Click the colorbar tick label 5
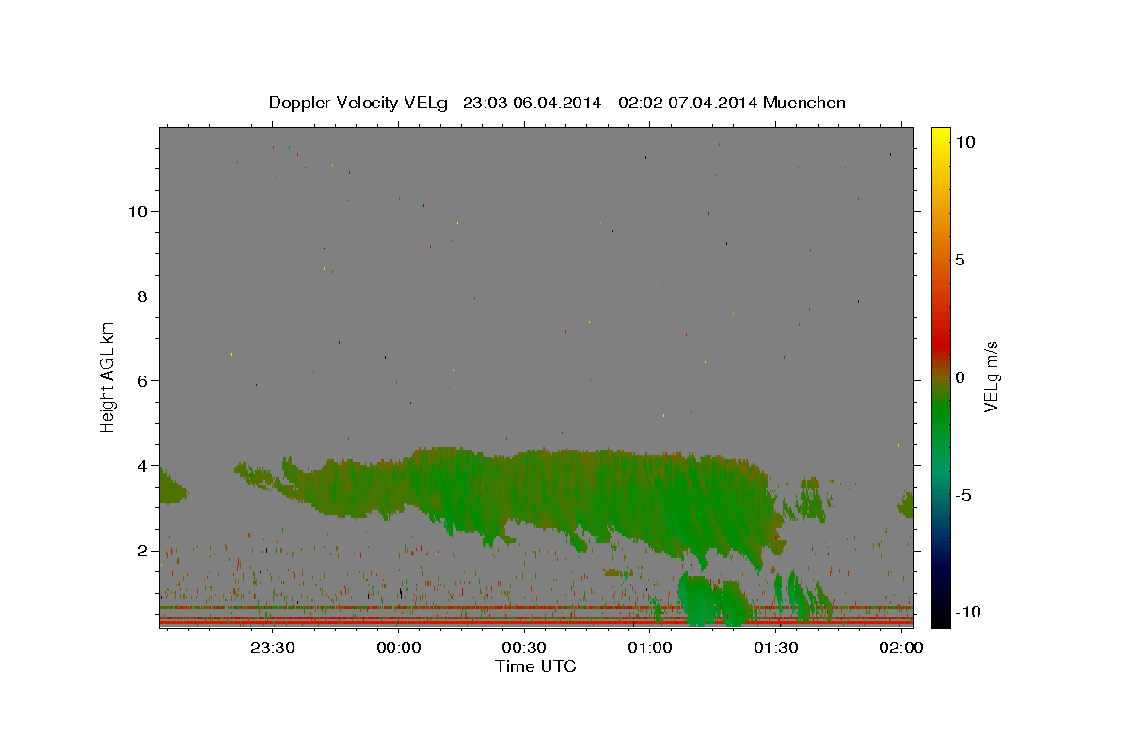The width and height of the screenshot is (1129, 753). coord(960,260)
